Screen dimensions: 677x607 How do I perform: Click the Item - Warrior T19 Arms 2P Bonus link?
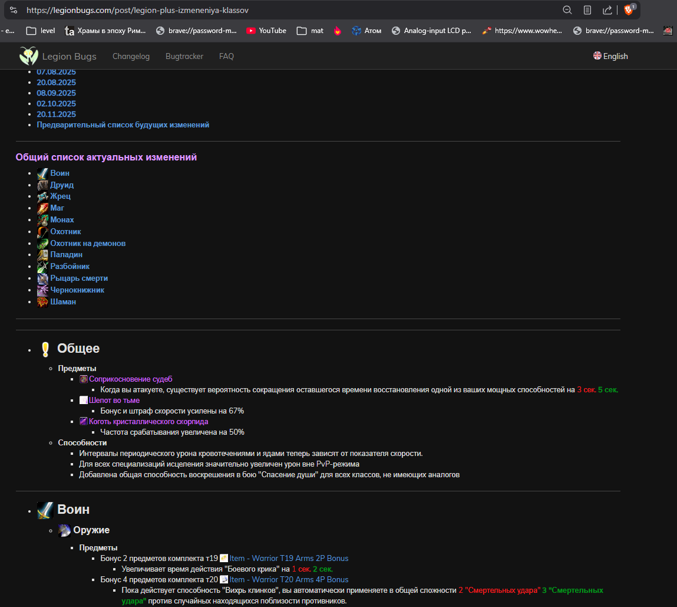(x=289, y=558)
